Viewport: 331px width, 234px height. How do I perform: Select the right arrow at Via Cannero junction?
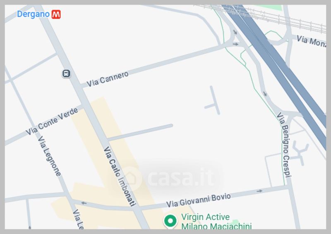pyautogui.click(x=235, y=44)
